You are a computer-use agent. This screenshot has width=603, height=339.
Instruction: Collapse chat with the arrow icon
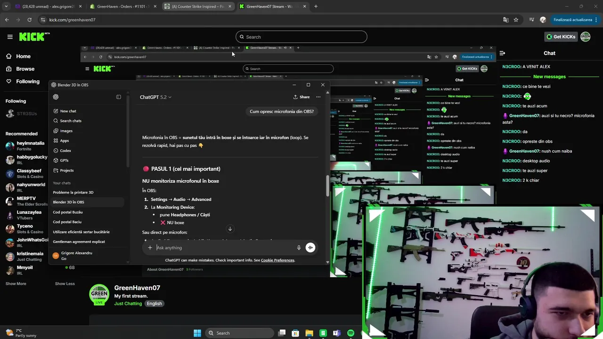502,53
